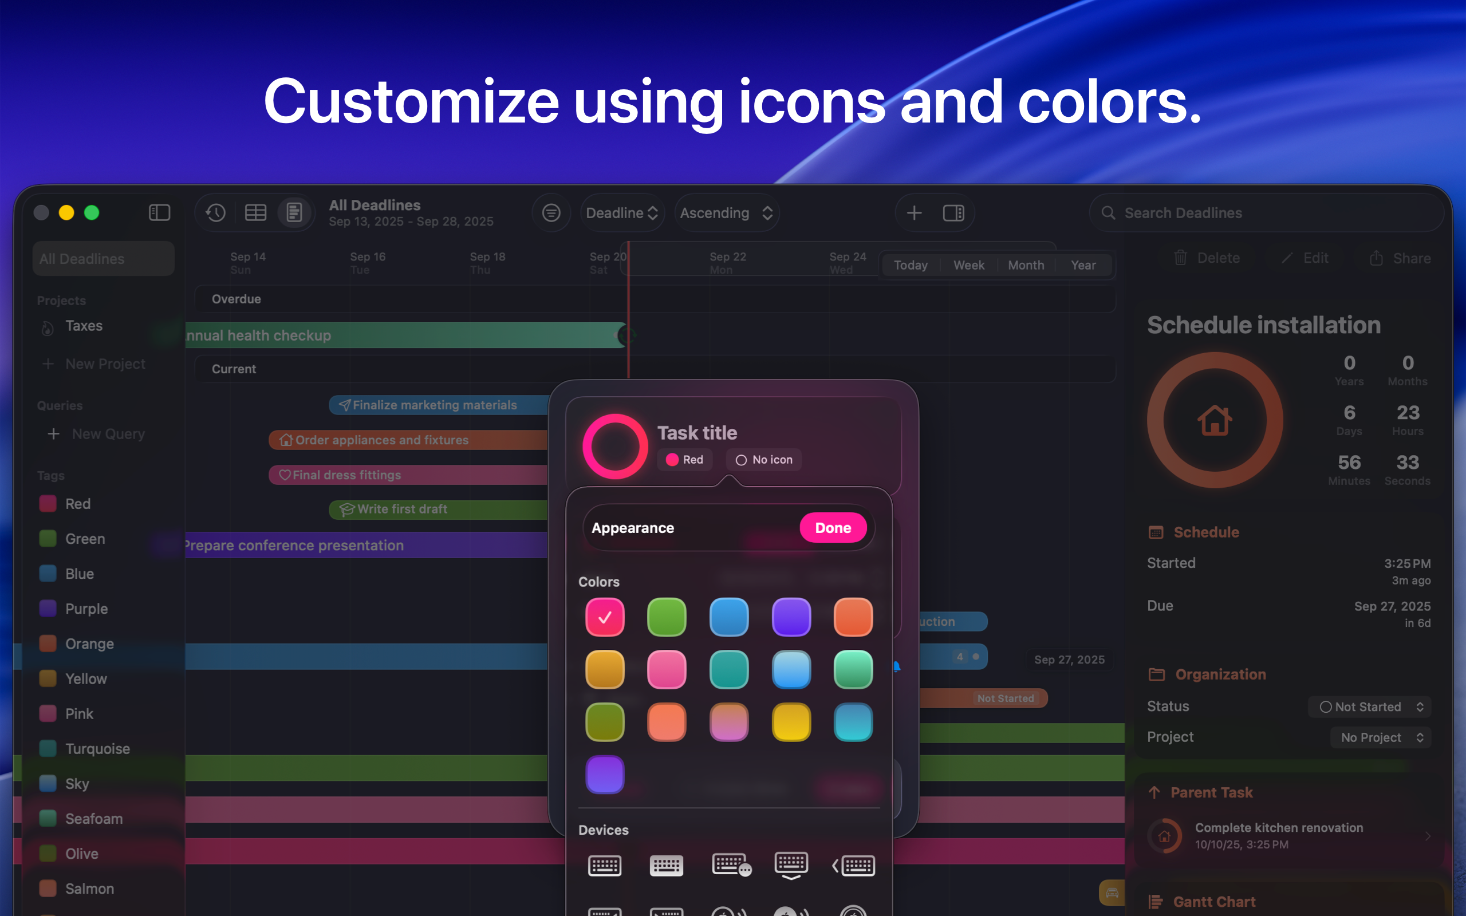
Task: Toggle the right inspector panel icon
Action: [953, 212]
